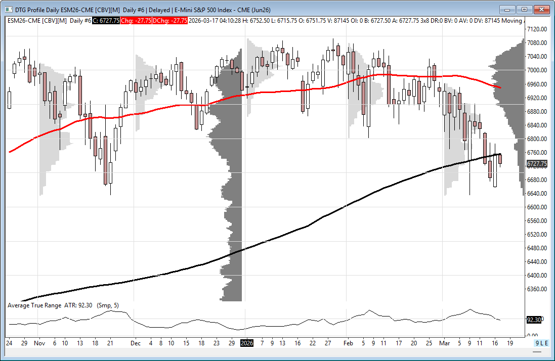This screenshot has height=361, width=555.
Task: Select the current price marker 6727.75 on scale
Action: tap(536, 164)
